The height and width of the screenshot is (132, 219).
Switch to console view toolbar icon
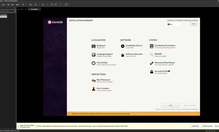(61, 4)
